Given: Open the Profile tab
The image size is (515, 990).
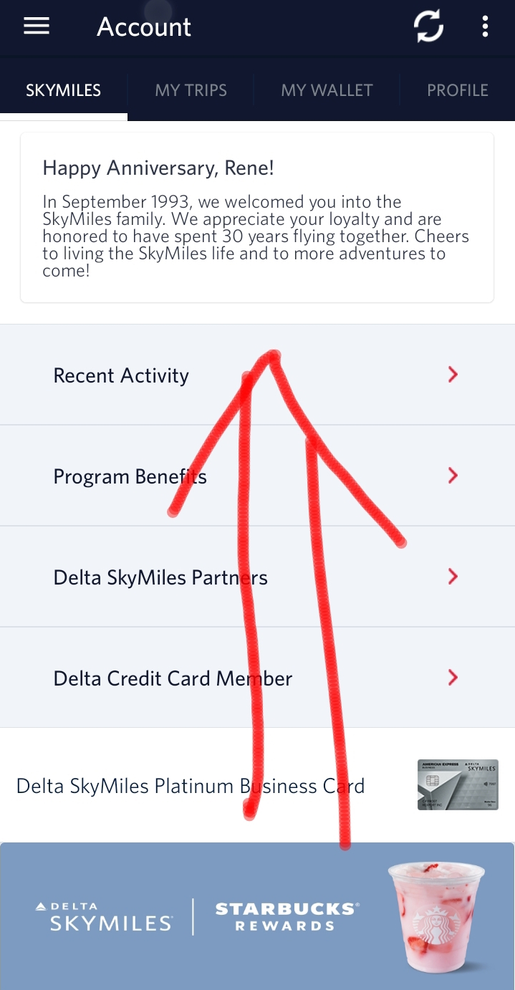Looking at the screenshot, I should pyautogui.click(x=457, y=90).
